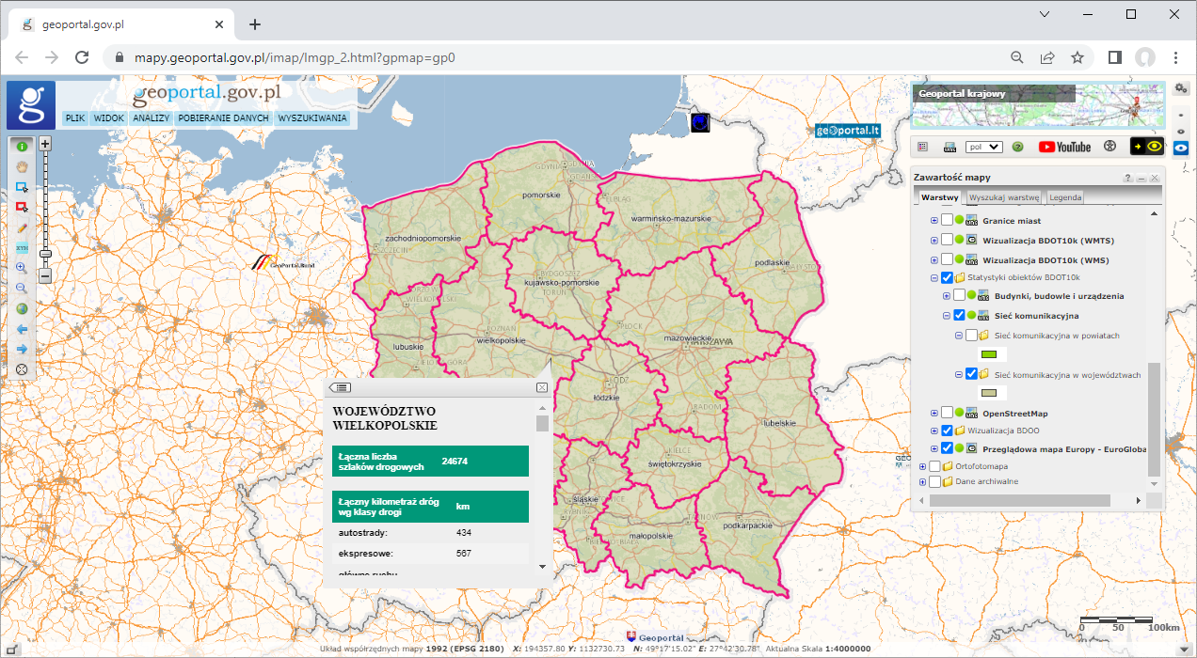Activate the info identify tool

(x=22, y=146)
